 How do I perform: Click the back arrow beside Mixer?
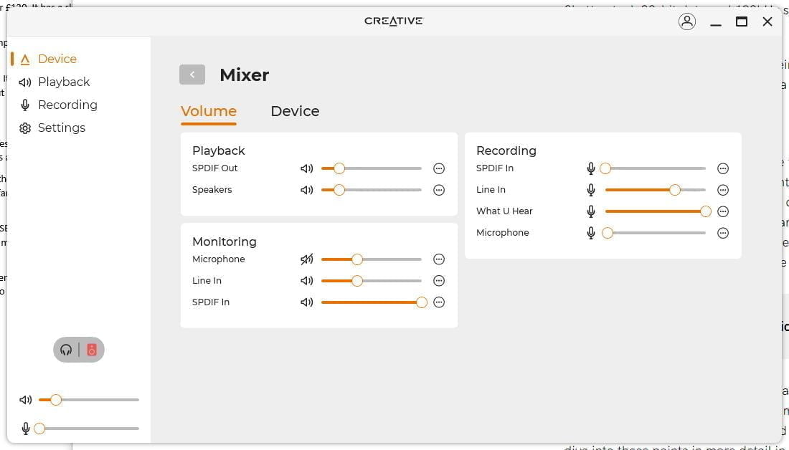[x=192, y=75]
